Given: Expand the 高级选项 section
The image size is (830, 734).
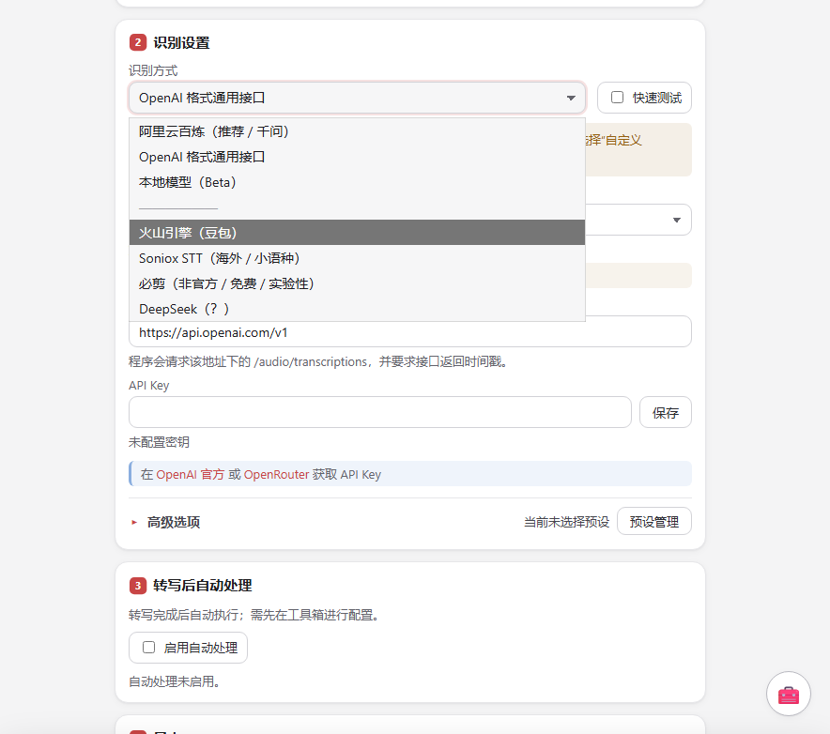Looking at the screenshot, I should [x=165, y=522].
